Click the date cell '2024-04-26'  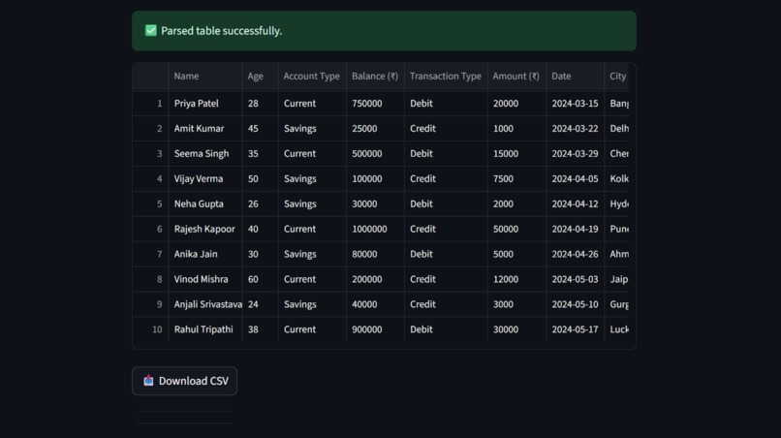575,254
